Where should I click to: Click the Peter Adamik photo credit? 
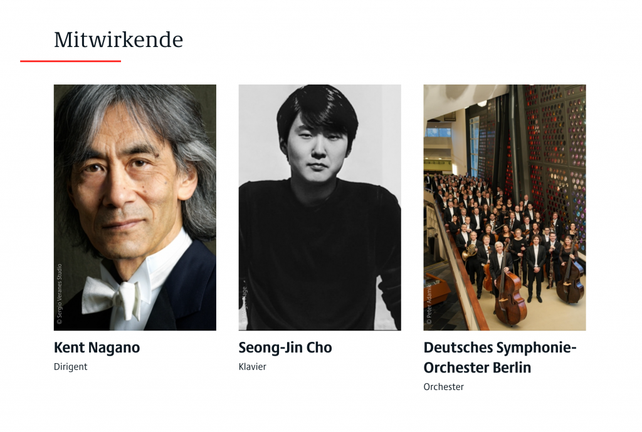tap(429, 304)
